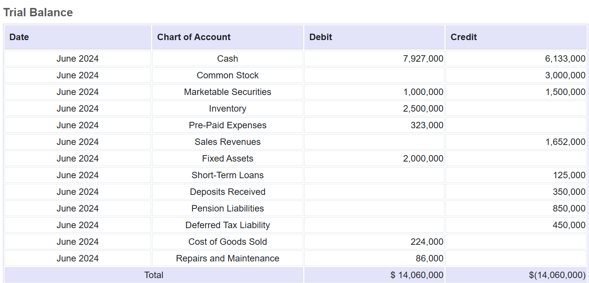Image resolution: width=589 pixels, height=283 pixels.
Task: Click Common Stock credit value 3,000,000
Action: [x=565, y=75]
